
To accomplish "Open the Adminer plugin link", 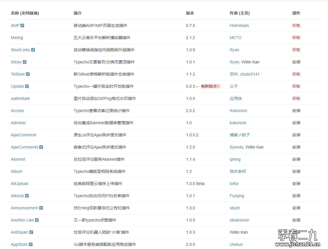I will [x=19, y=122].
